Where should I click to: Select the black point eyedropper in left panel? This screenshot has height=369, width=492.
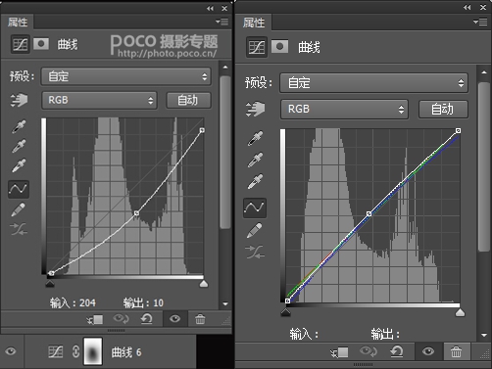19,126
